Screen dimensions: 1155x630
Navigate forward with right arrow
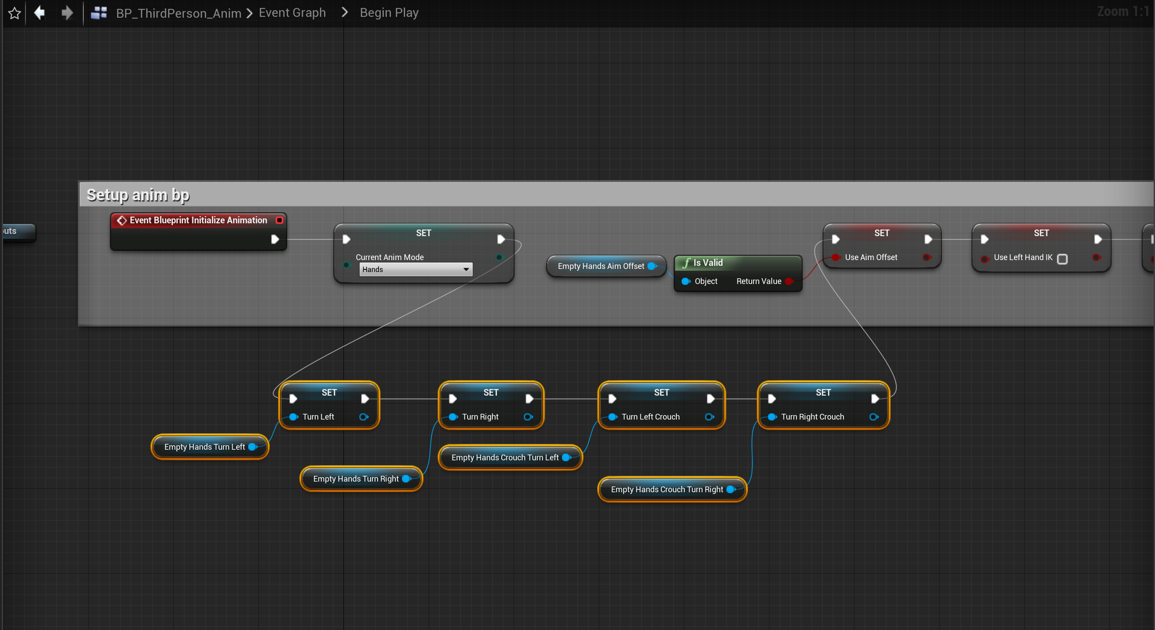67,12
